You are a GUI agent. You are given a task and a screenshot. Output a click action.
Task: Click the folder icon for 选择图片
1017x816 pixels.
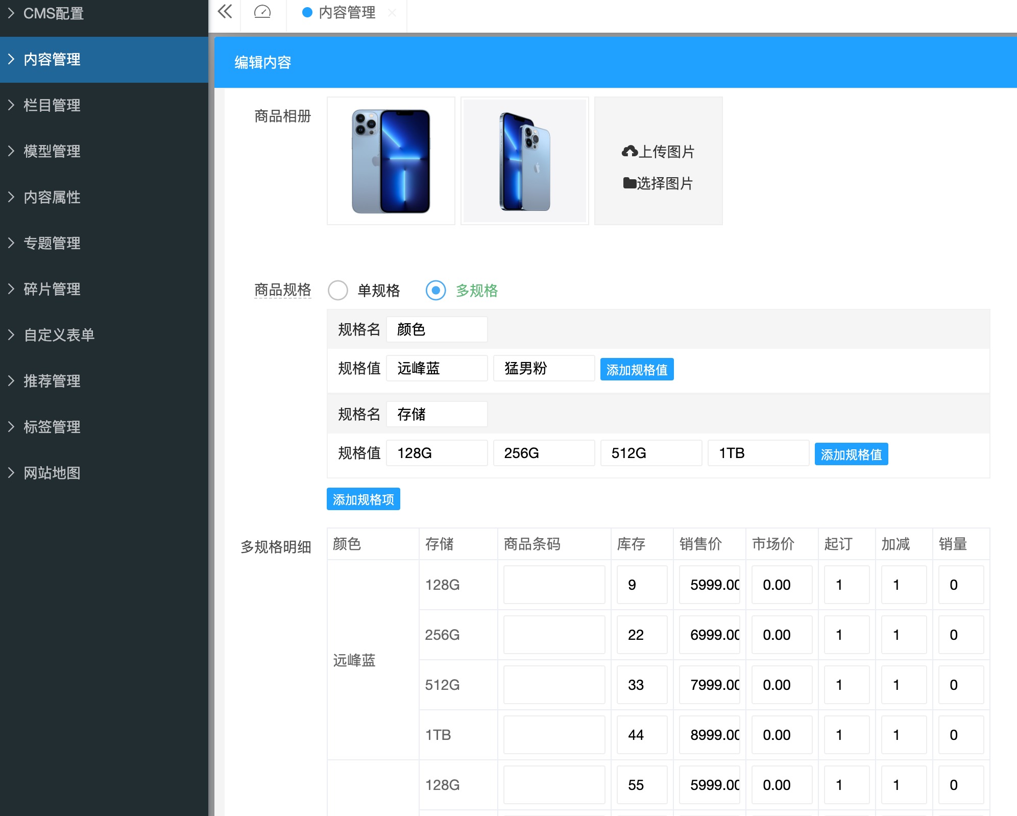coord(629,183)
